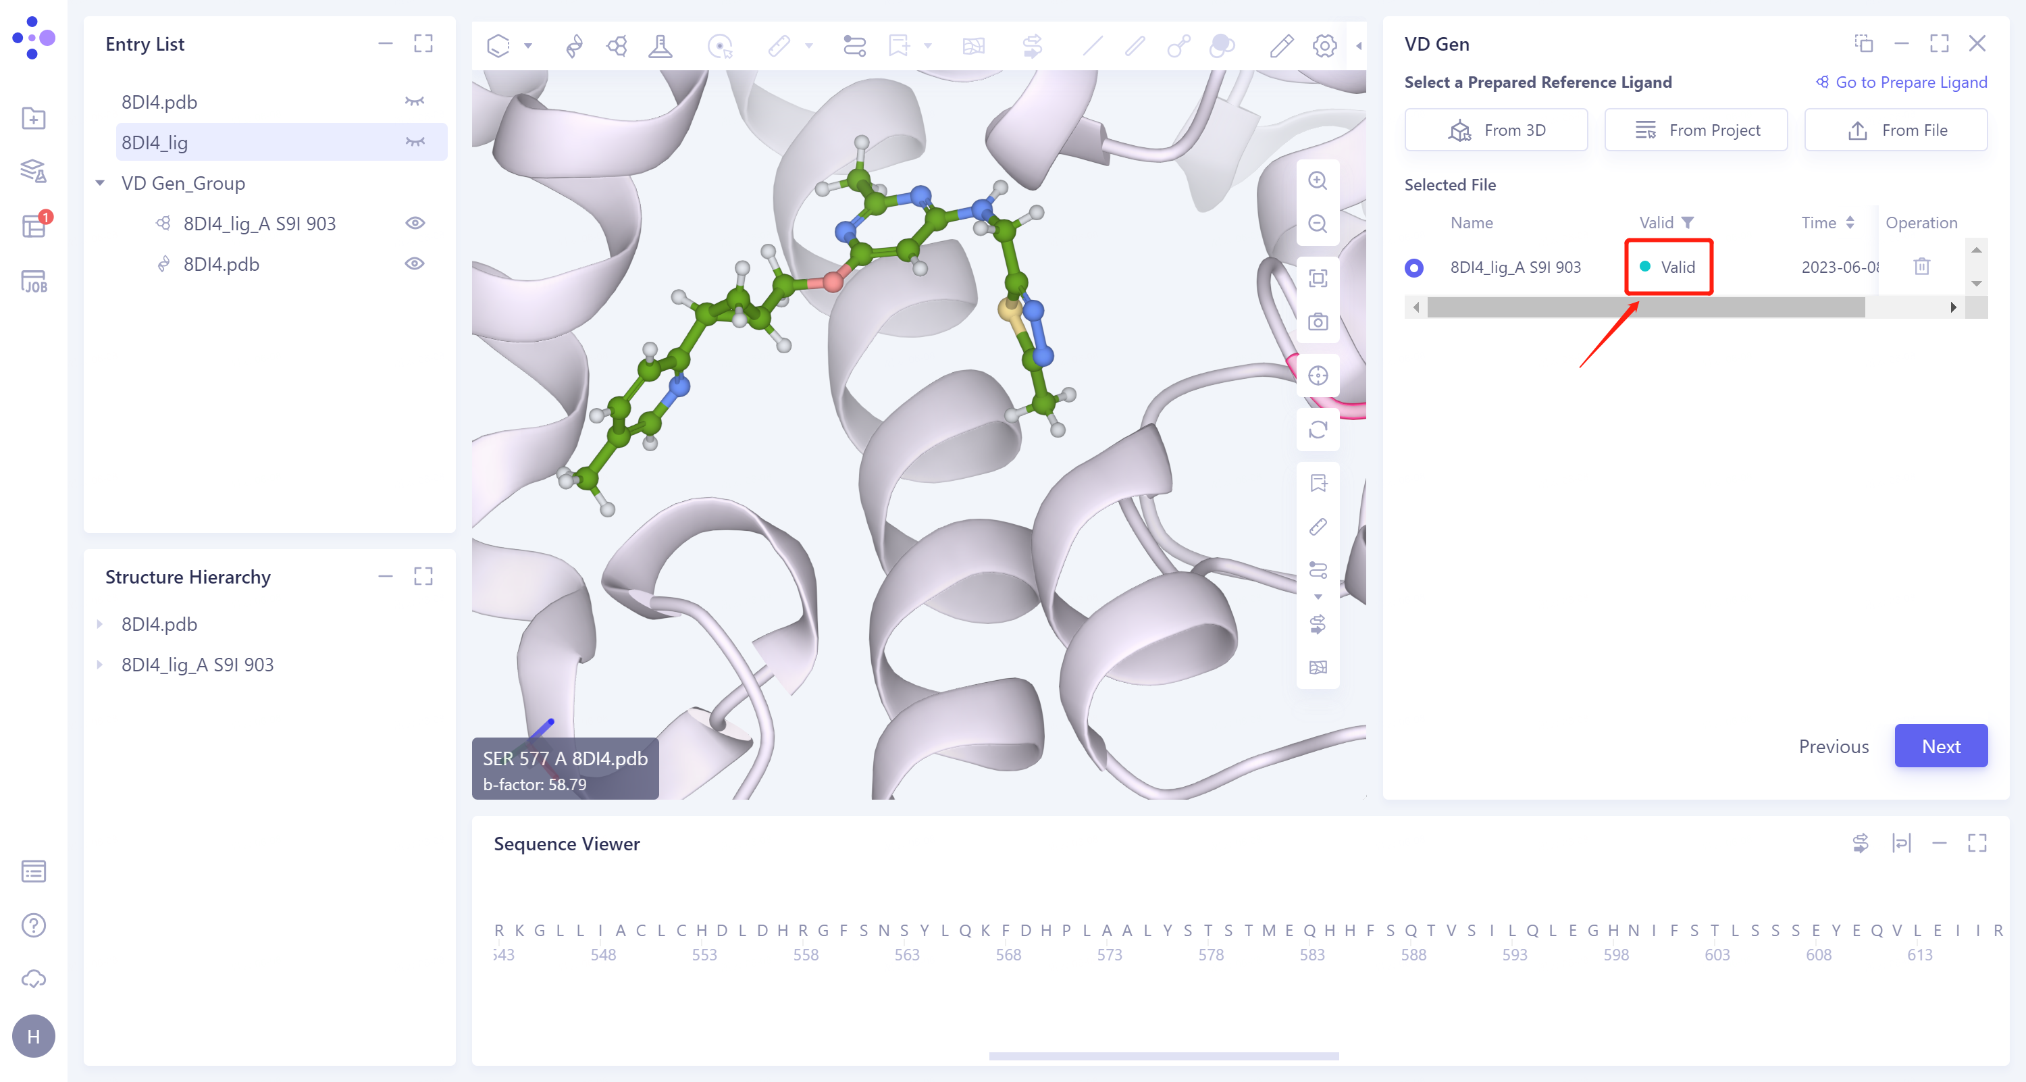
Task: Select the molecule fragment tool
Action: [617, 46]
